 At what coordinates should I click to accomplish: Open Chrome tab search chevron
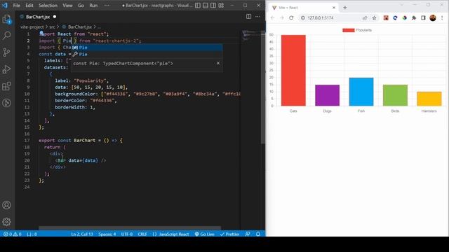point(401,5)
